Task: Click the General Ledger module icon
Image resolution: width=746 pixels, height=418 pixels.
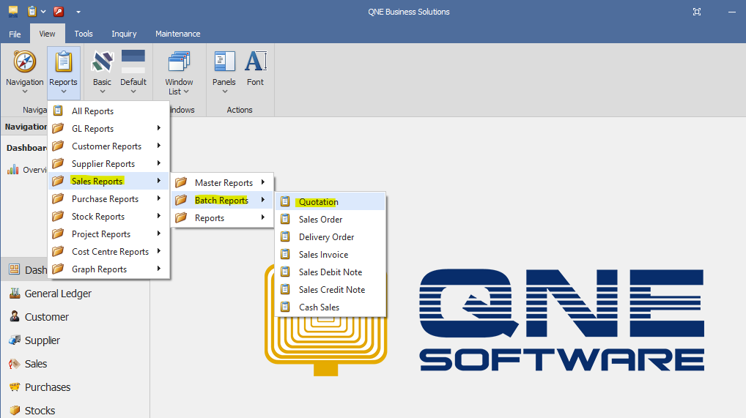Action: pyautogui.click(x=15, y=294)
